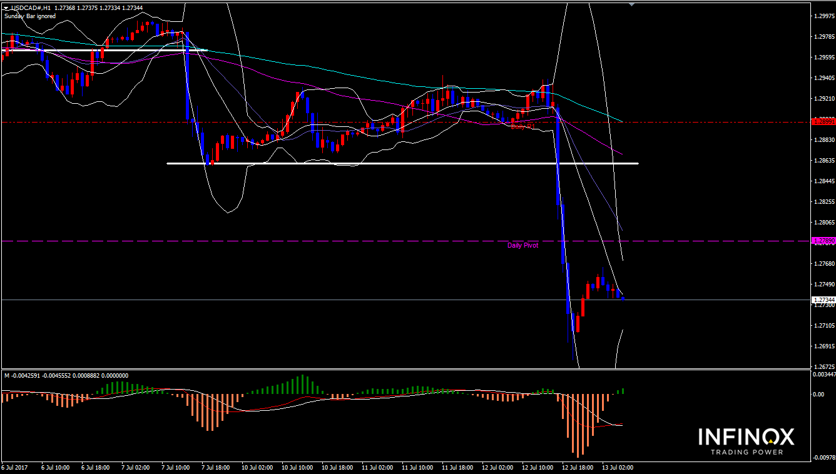Click the '13 Jul 02:00' time axis label

coord(618,467)
